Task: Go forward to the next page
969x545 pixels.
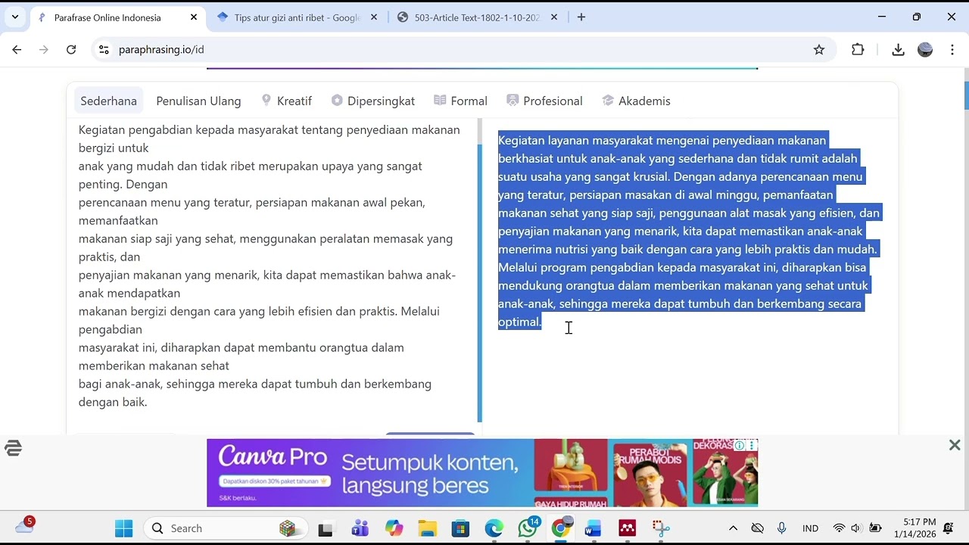Action: coord(44,49)
